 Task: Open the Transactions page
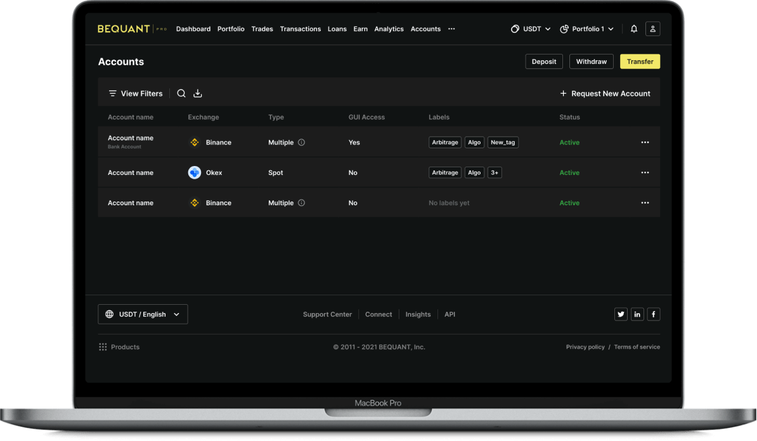coord(300,29)
